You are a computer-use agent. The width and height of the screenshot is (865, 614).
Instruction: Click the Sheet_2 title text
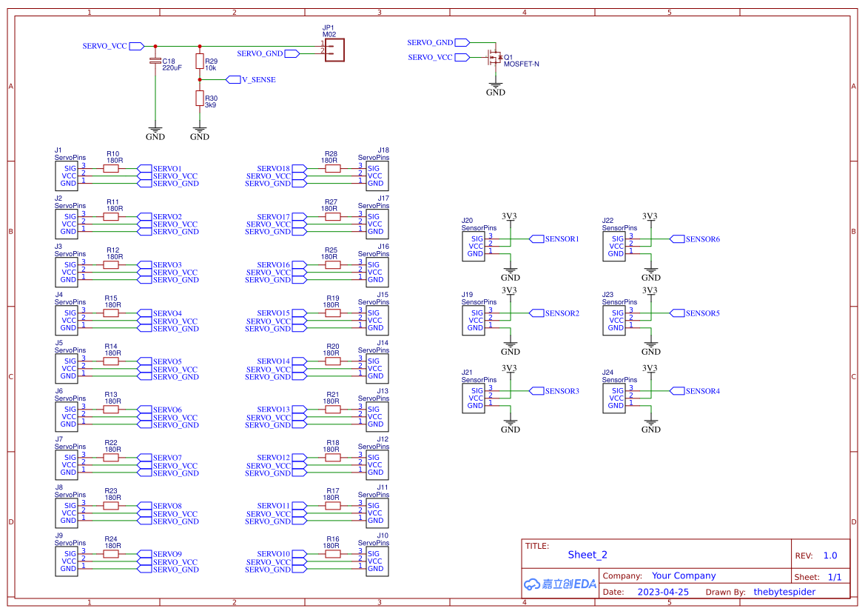[x=588, y=555]
